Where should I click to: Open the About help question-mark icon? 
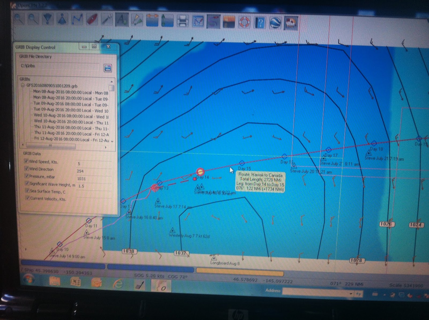(x=260, y=22)
